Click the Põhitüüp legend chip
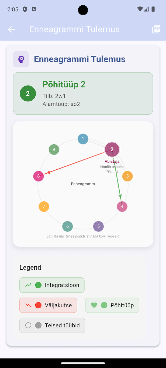Viewport: 166px width, 368px height. pos(112,305)
